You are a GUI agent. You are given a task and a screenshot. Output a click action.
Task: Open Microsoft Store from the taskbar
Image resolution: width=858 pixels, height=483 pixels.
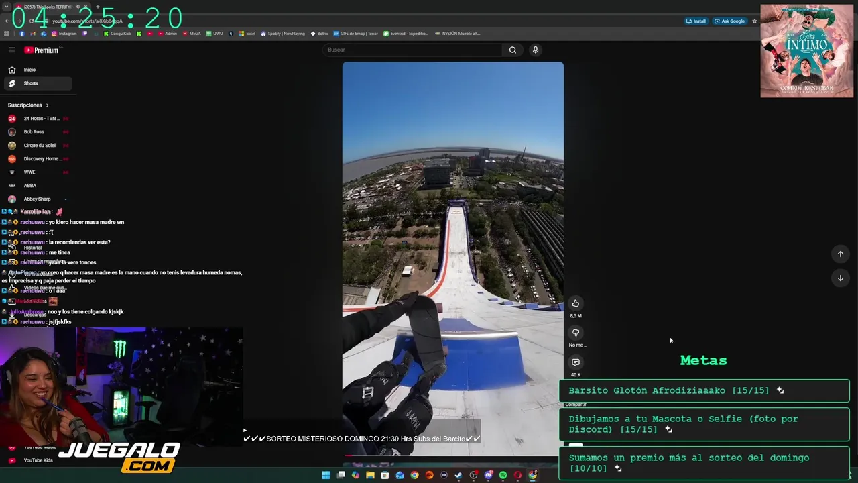385,475
